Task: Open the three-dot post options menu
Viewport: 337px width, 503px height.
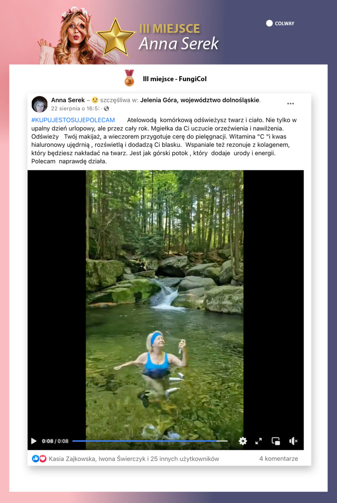Action: (291, 103)
